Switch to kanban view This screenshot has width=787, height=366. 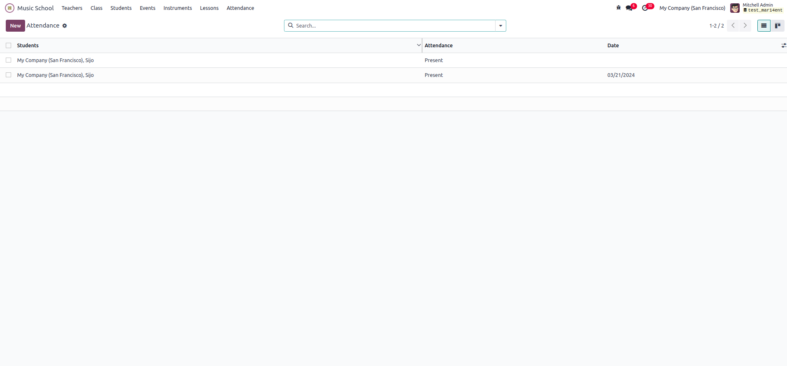point(778,25)
